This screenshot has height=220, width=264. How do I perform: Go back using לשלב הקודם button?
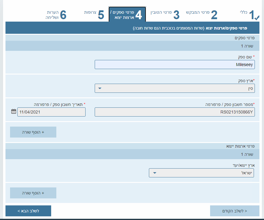tap(235, 211)
